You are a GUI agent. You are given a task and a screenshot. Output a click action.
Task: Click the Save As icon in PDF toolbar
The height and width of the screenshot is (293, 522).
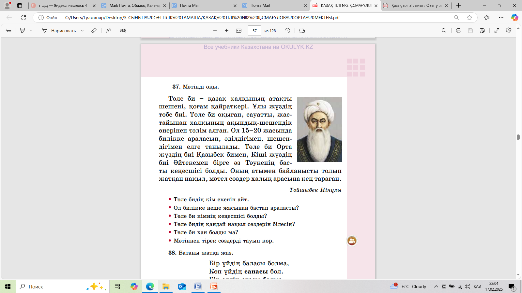tap(482, 31)
